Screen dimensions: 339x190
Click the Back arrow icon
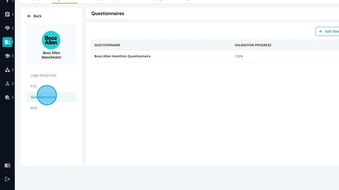point(29,16)
